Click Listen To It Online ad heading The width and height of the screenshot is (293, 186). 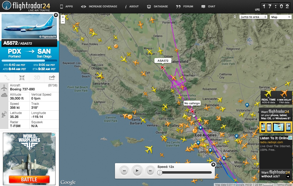[x=274, y=138]
